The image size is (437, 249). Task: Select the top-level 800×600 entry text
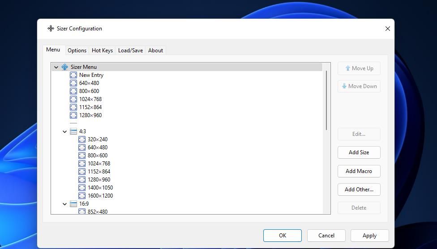pyautogui.click(x=89, y=91)
